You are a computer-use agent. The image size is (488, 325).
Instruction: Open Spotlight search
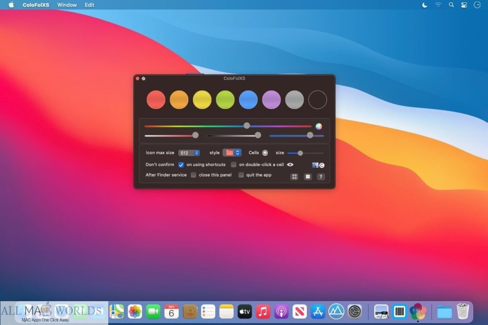[x=451, y=5]
